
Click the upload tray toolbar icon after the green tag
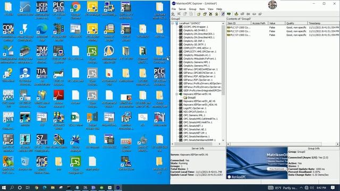pos(236,14)
